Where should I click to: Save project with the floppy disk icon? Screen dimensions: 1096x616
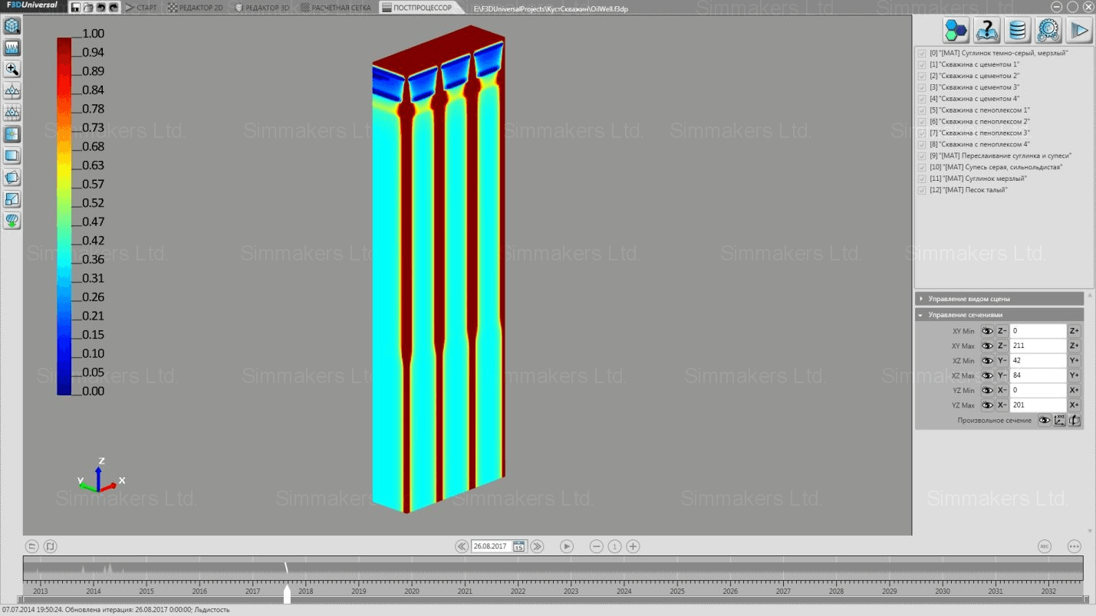(75, 8)
